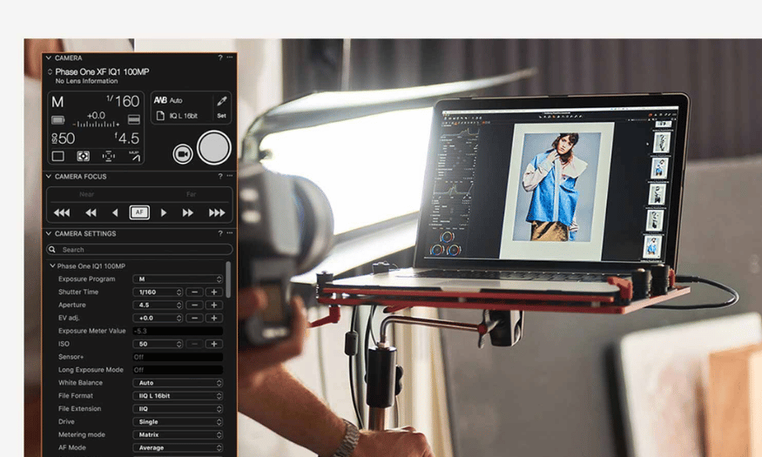
Task: Click the white balance eyedropper picker
Action: click(x=221, y=101)
